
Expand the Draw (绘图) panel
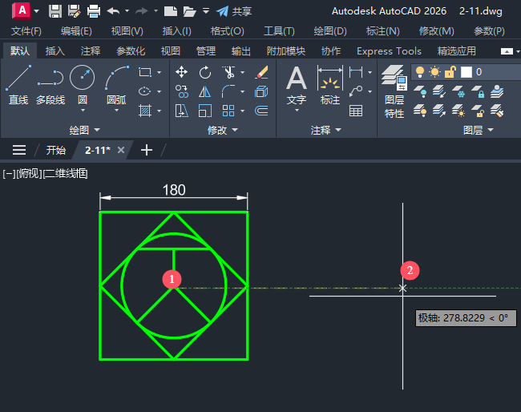click(x=84, y=130)
